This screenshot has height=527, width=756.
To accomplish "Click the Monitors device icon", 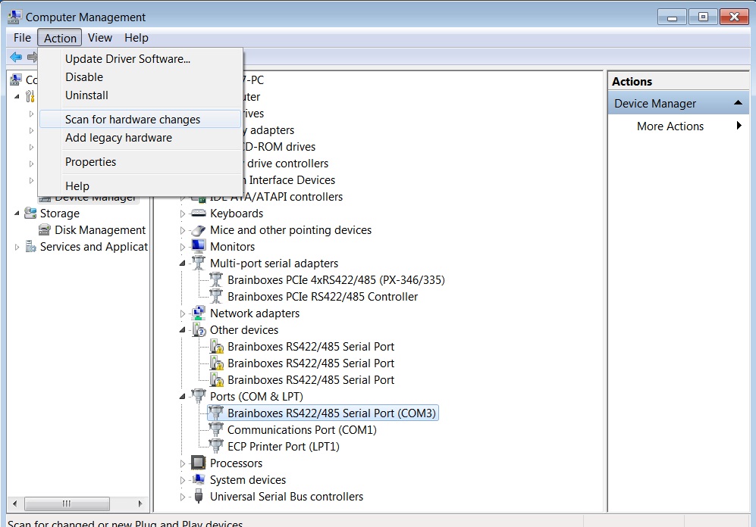I will 197,246.
